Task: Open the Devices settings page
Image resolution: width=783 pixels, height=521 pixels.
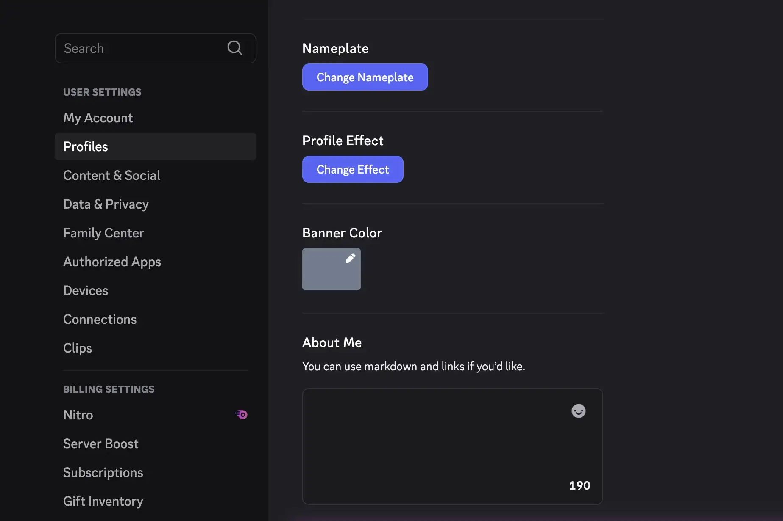Action: pyautogui.click(x=156, y=290)
